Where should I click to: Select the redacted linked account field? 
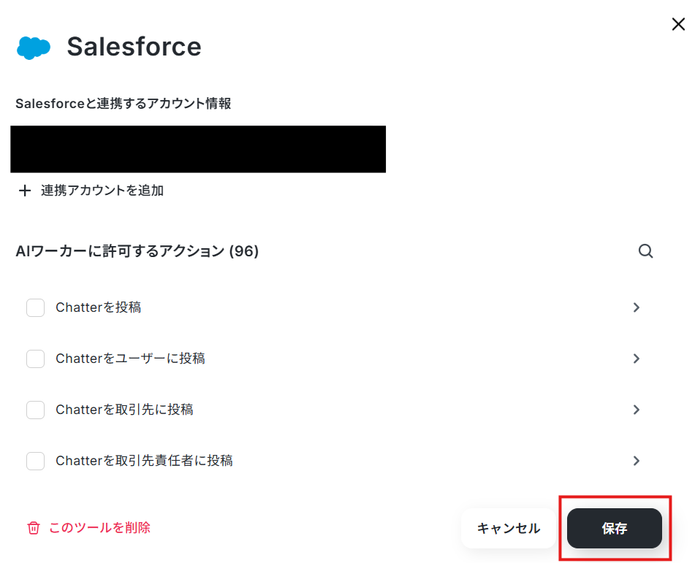pos(198,149)
